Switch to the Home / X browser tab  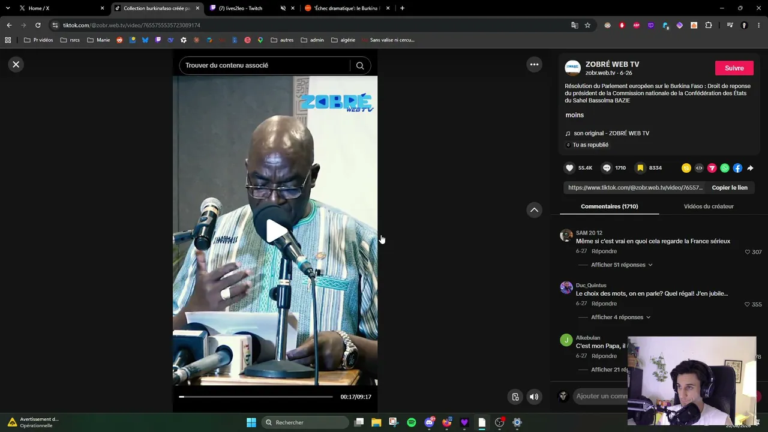coord(60,8)
